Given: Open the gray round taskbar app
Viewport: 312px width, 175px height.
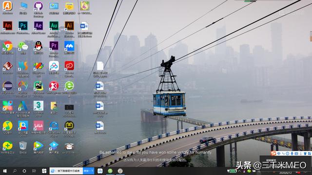Looking at the screenshot, I should [x=120, y=171].
